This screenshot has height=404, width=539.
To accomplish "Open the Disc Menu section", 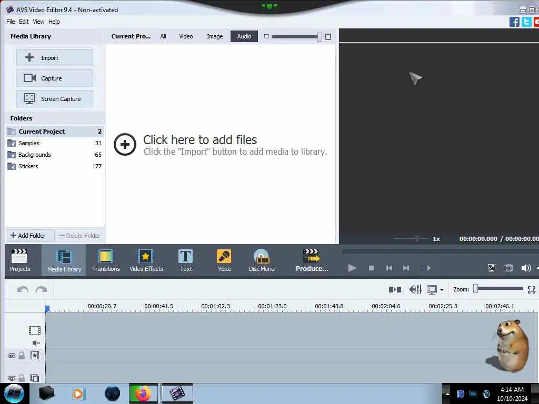I will [x=262, y=260].
